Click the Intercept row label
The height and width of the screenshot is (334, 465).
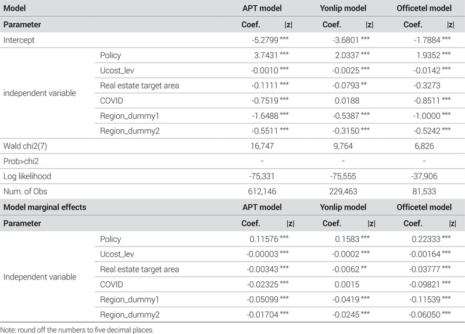[19, 40]
